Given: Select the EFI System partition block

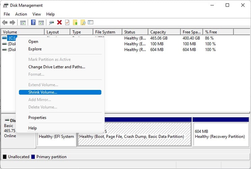Looking at the screenshot, I should (x=57, y=139).
